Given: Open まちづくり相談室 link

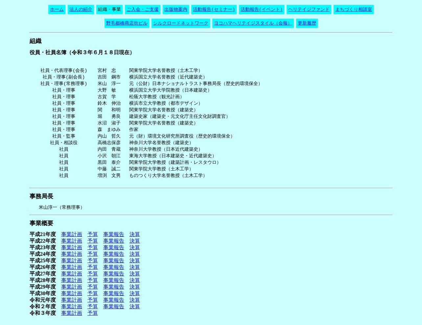Looking at the screenshot, I should (354, 10).
